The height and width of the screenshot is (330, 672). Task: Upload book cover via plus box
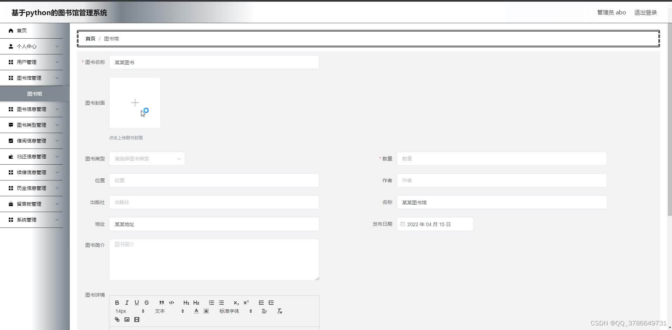[135, 103]
